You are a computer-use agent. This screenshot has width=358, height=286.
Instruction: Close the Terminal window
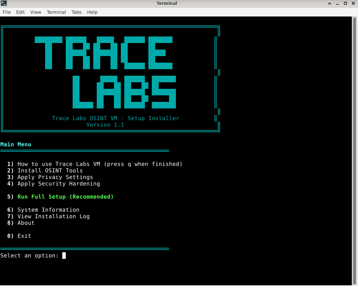352,3
